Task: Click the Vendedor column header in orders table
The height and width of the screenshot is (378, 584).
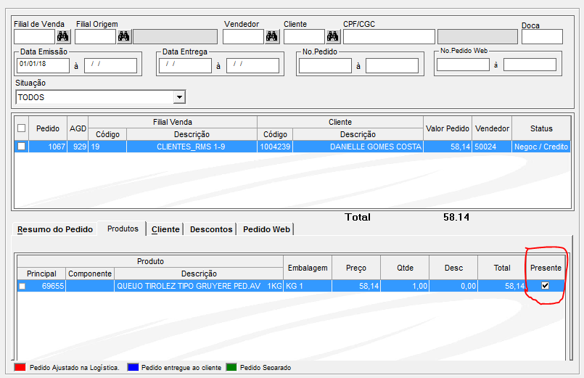Action: pos(492,128)
